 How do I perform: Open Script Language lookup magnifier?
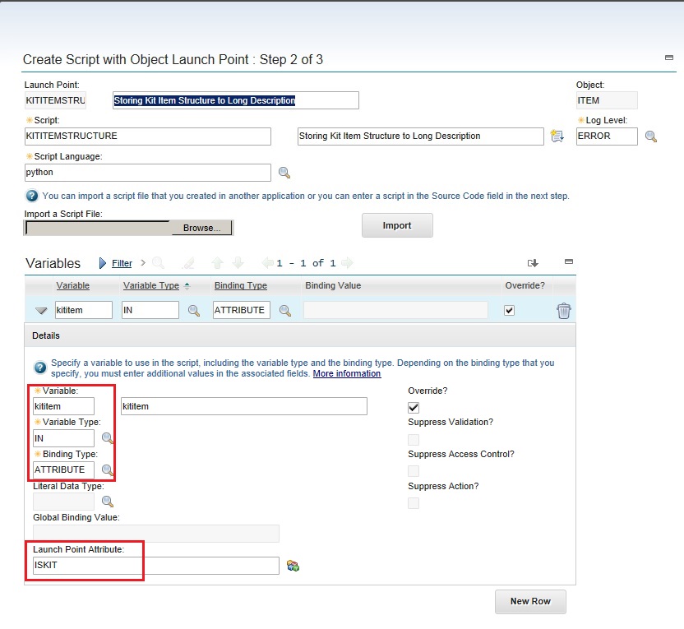pyautogui.click(x=284, y=173)
